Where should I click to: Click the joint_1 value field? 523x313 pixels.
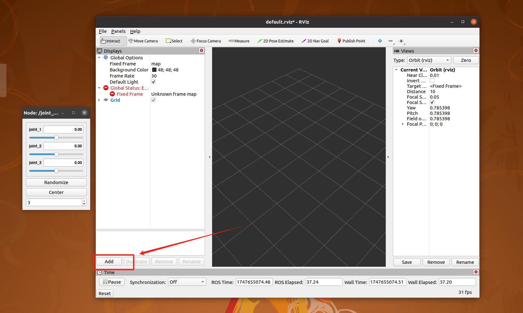tap(63, 129)
